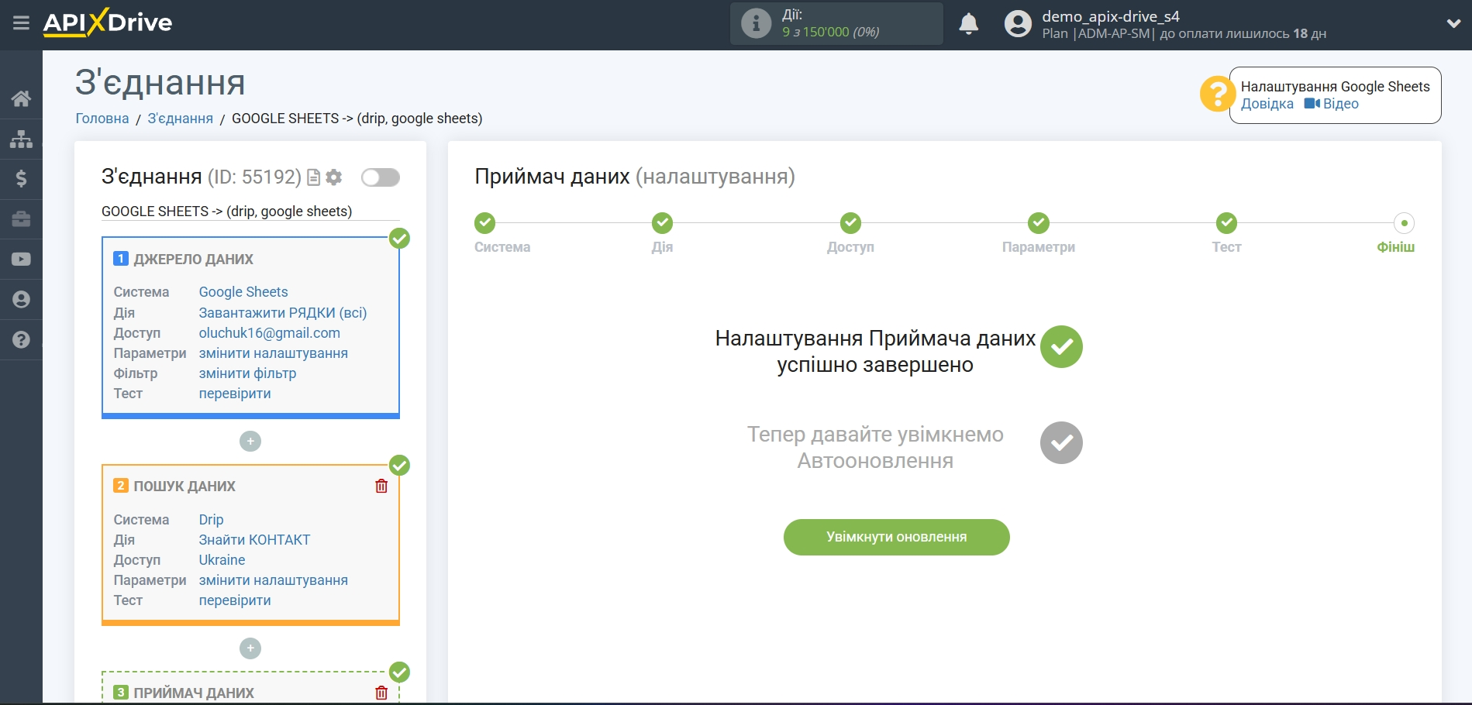The image size is (1472, 705).
Task: Go to Home via sidebar house icon
Action: [21, 98]
